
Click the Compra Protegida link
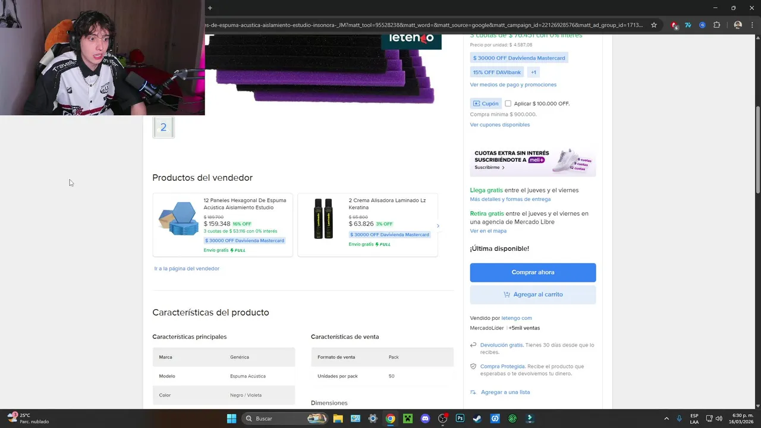point(502,367)
